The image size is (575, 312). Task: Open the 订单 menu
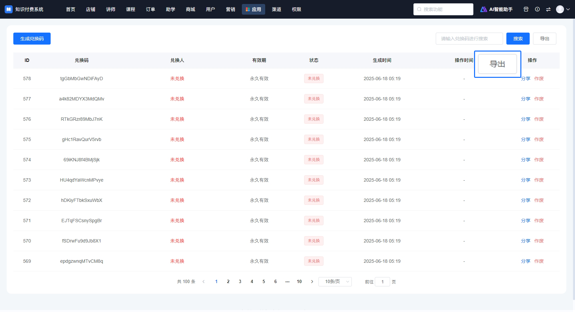tap(151, 9)
